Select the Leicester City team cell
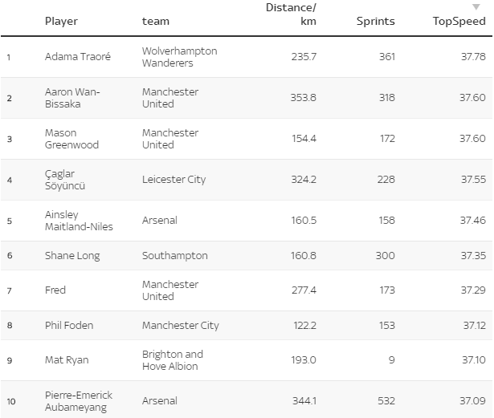Screen dimensions: 494x418 click(174, 180)
